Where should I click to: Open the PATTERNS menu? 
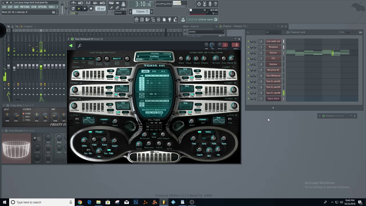tap(25, 7)
